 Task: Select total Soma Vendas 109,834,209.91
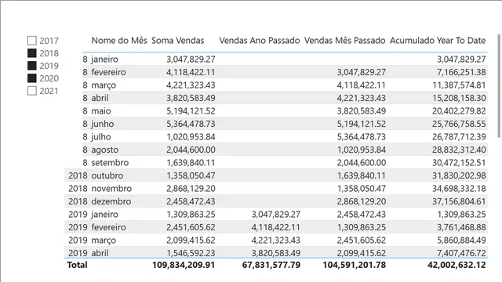(184, 265)
